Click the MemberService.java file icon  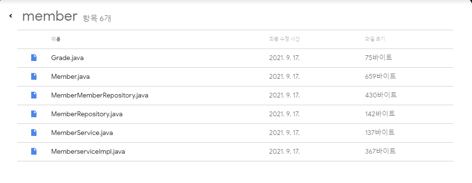click(x=34, y=133)
